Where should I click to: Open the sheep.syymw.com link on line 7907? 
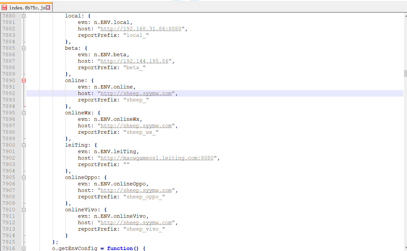coord(136,190)
